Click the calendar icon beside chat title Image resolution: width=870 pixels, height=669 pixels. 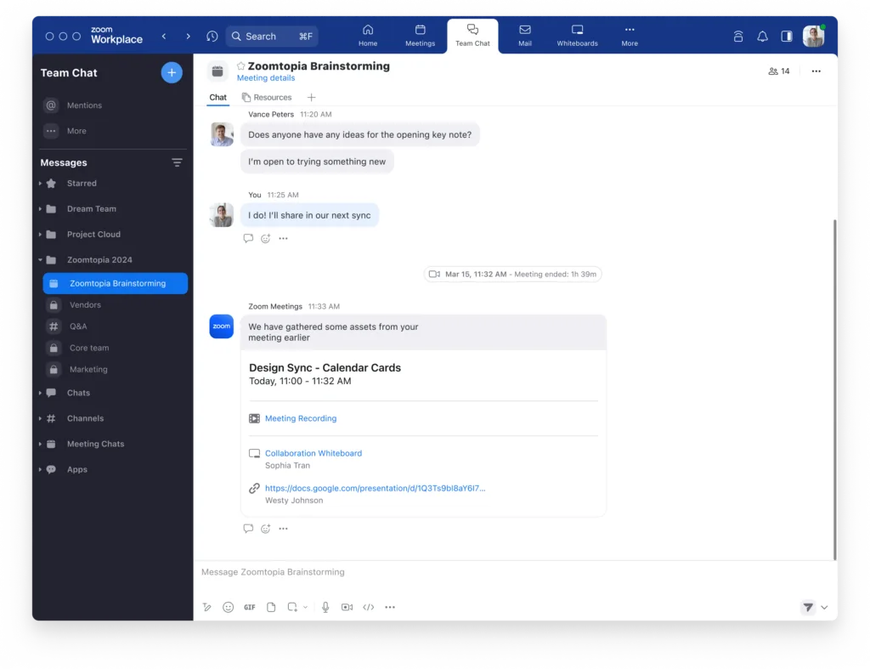[217, 71]
